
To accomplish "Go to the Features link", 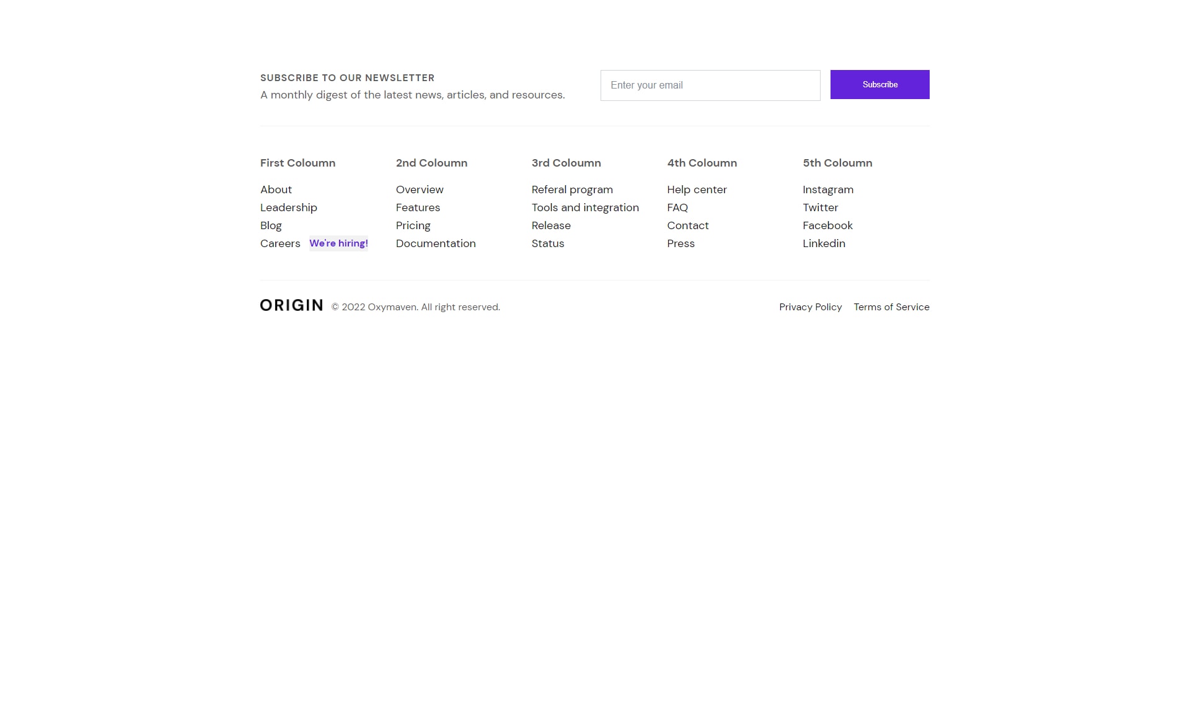I will (x=418, y=207).
